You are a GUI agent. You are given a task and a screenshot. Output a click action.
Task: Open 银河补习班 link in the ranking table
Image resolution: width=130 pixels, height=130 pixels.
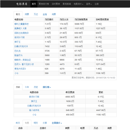pyautogui.click(x=34, y=97)
